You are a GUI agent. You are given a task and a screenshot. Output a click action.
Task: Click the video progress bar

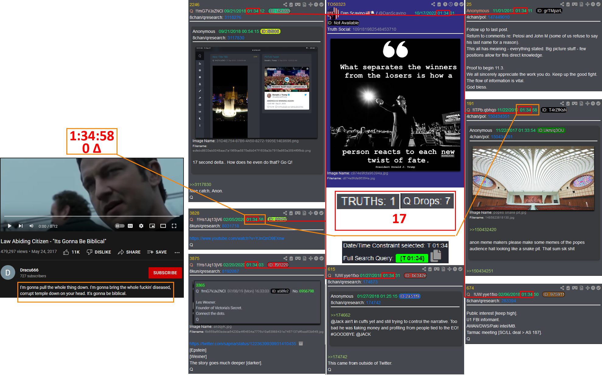pyautogui.click(x=92, y=216)
